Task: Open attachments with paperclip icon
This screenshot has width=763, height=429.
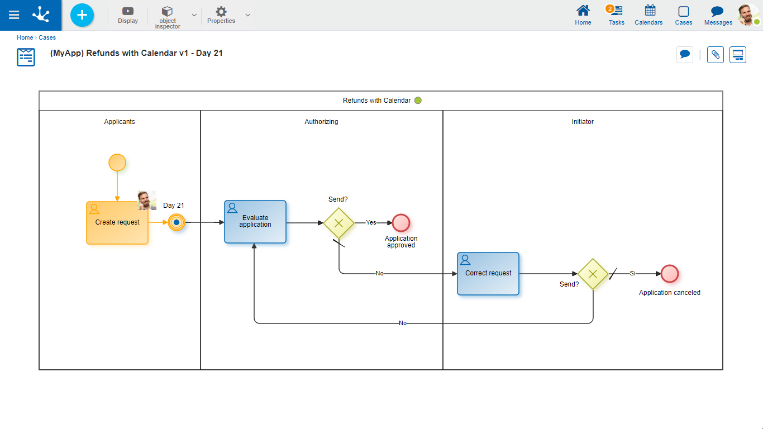Action: pos(716,55)
